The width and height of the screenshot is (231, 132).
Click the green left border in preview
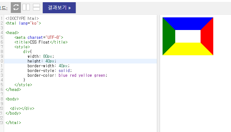coord(169,36)
